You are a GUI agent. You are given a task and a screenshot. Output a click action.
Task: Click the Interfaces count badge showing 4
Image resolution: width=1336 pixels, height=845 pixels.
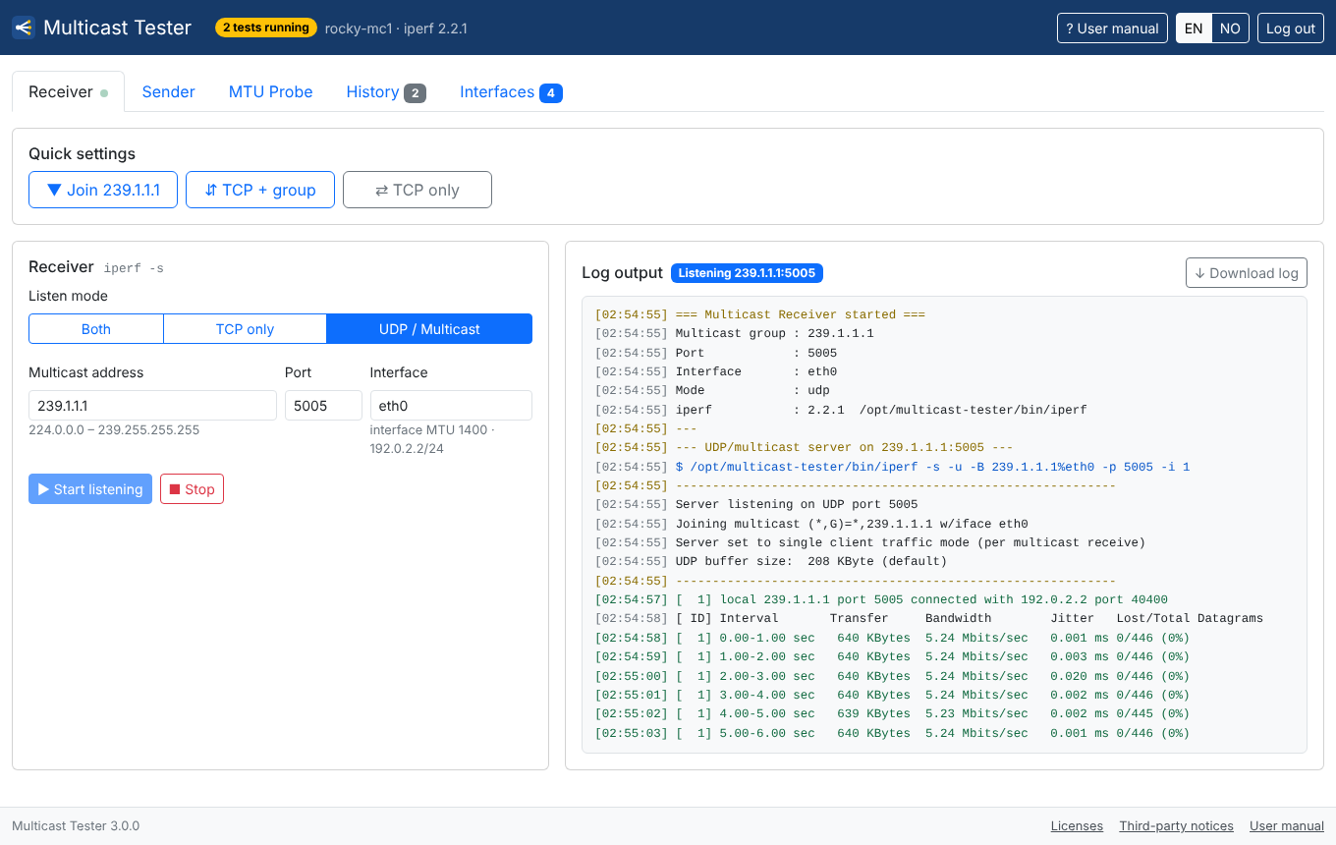point(551,93)
